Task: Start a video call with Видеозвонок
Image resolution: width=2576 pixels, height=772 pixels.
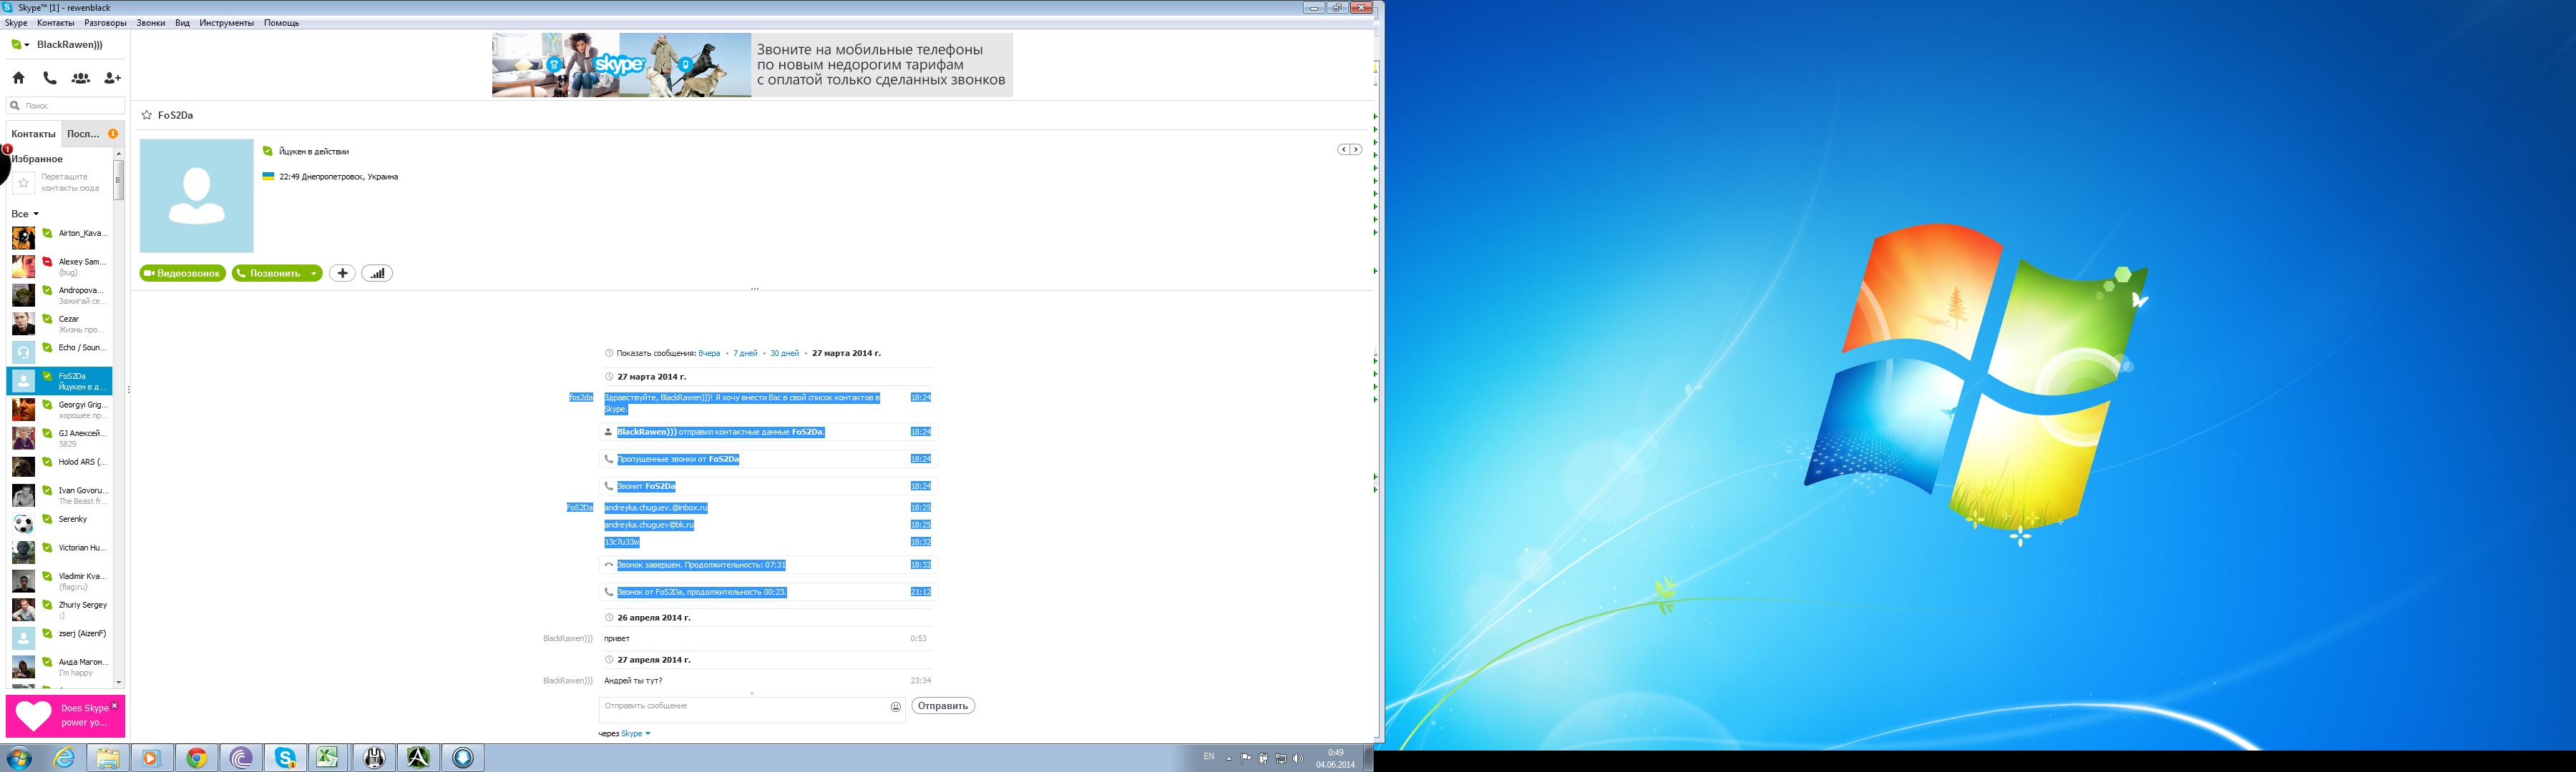Action: pos(182,274)
